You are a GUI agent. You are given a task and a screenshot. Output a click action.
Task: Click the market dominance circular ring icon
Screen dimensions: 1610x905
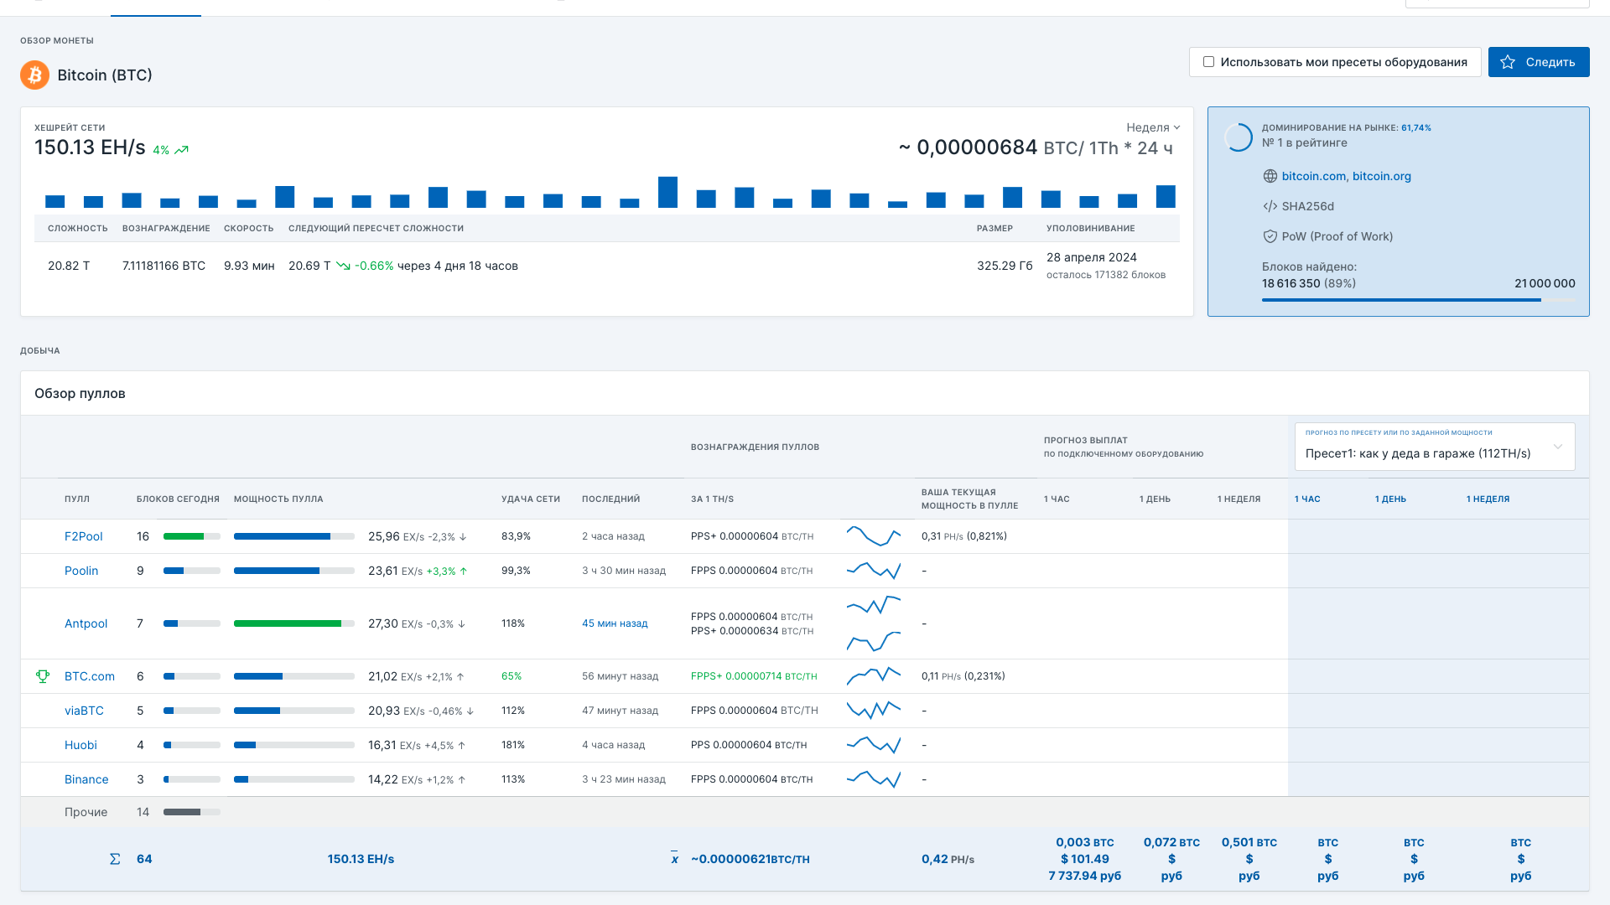point(1238,137)
